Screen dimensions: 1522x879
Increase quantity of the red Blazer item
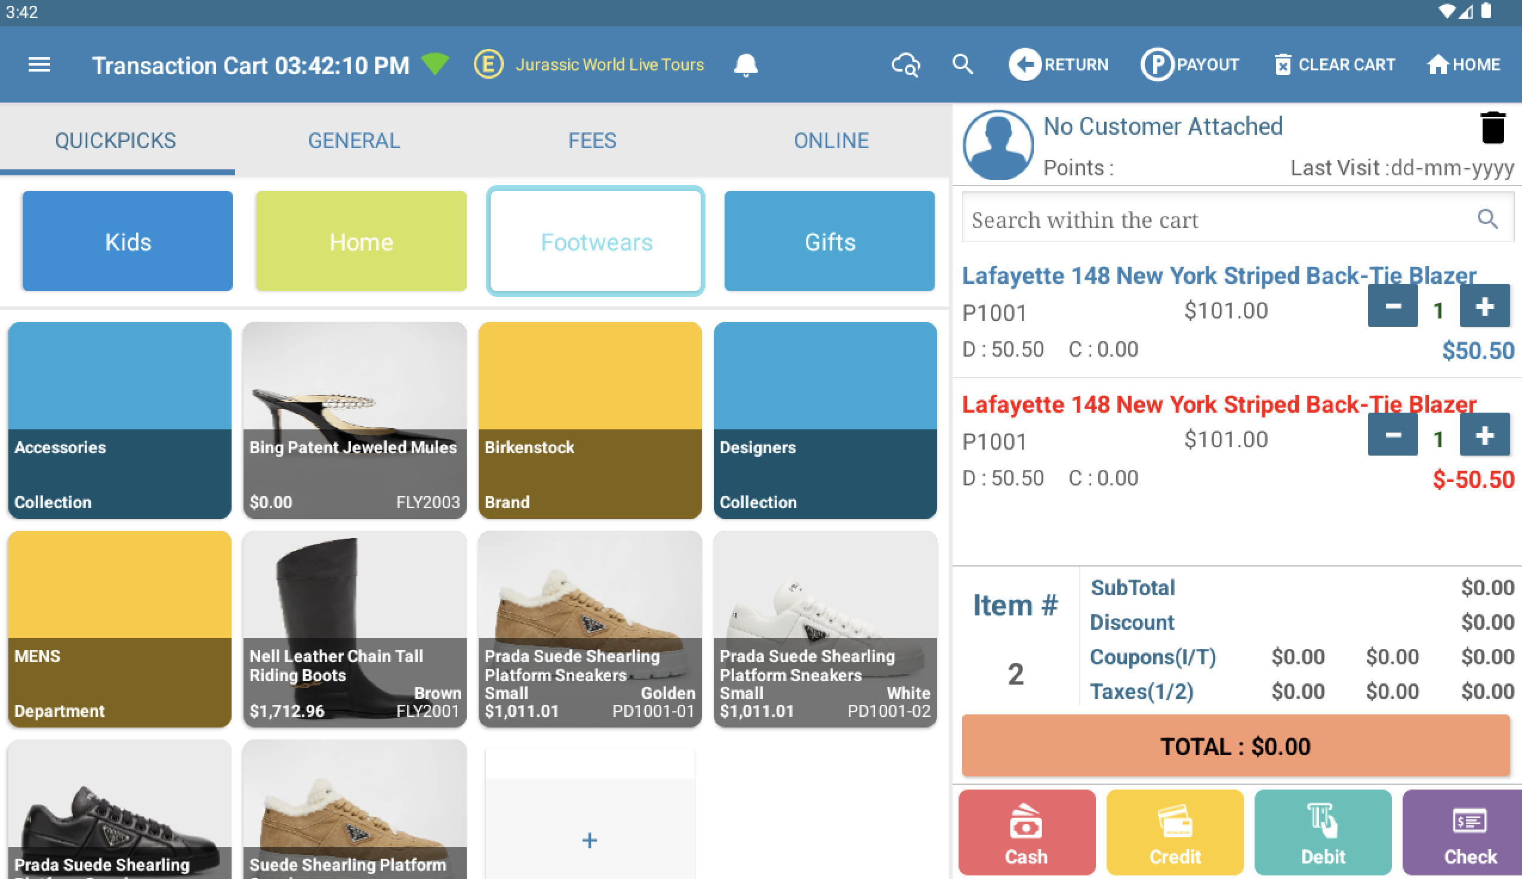tap(1484, 435)
